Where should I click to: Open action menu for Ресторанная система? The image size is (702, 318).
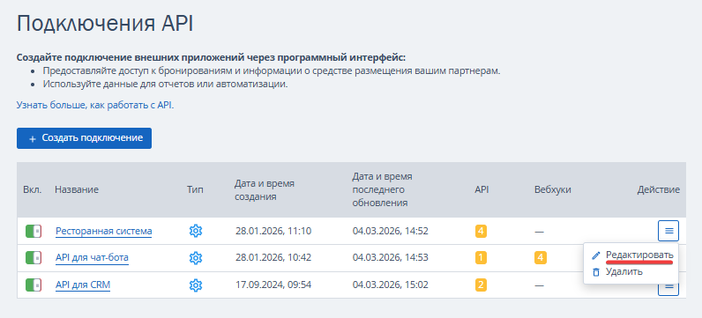tap(668, 231)
